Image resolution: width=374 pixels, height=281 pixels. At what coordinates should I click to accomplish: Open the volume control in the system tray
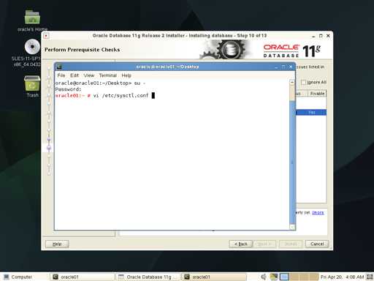pyautogui.click(x=264, y=277)
